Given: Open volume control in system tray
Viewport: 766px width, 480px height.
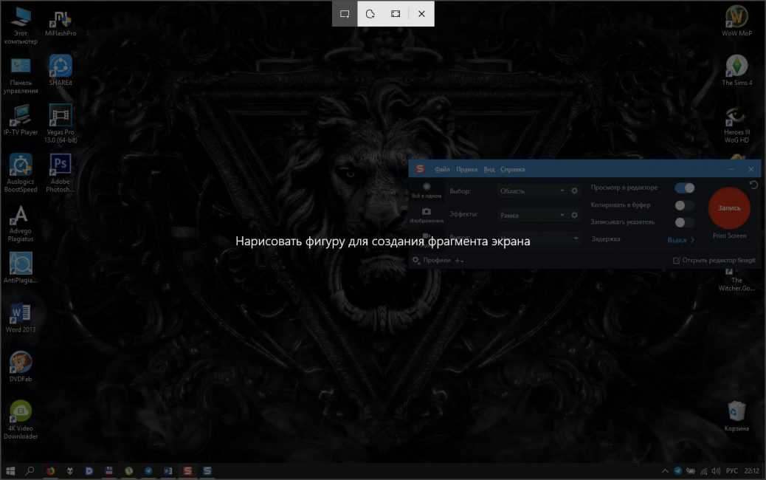Looking at the screenshot, I should click(x=716, y=471).
